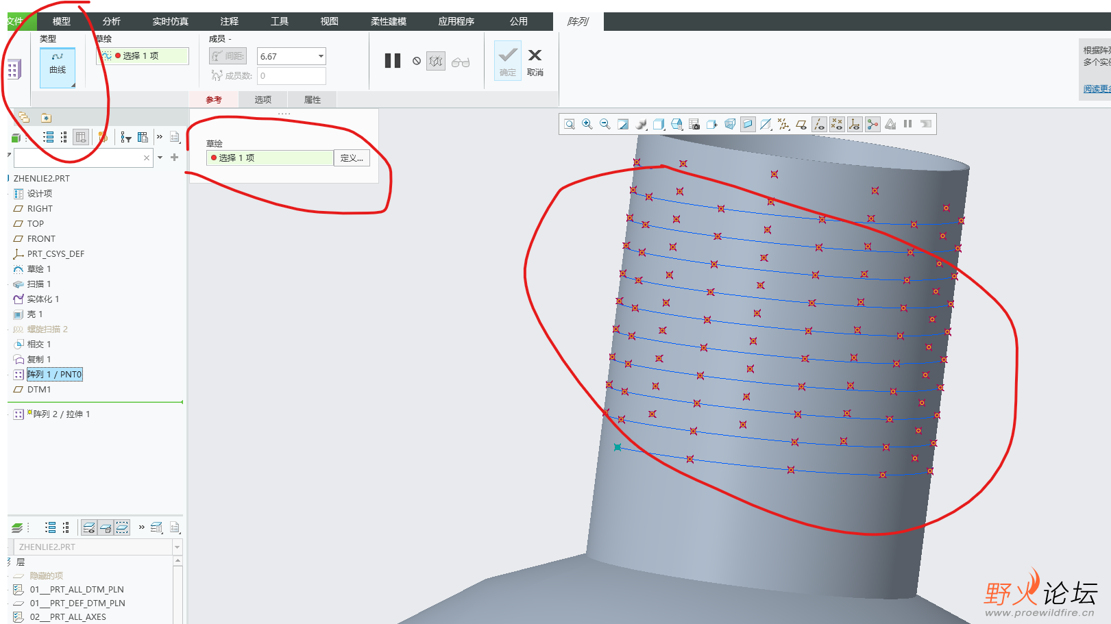Open the spacing value dropdown showing 6.67
Screen dimensions: 1111x624
[321, 56]
